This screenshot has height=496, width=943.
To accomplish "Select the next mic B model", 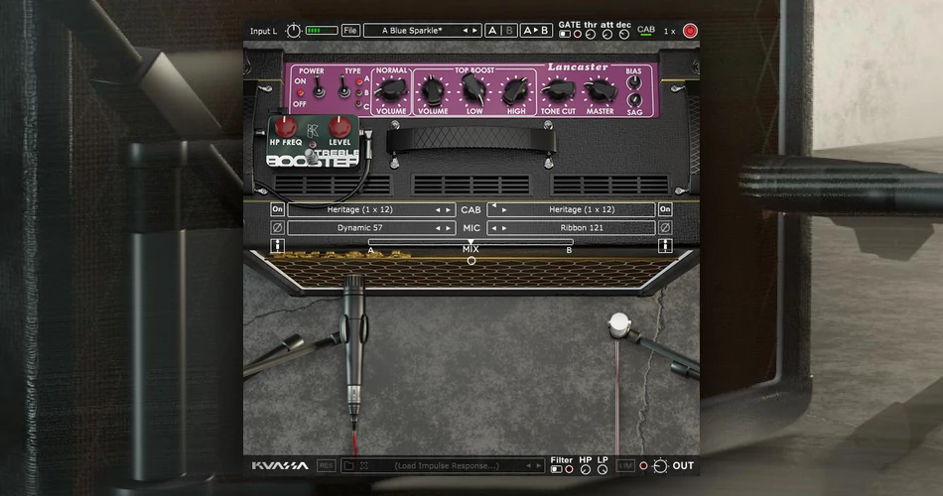I will click(504, 228).
